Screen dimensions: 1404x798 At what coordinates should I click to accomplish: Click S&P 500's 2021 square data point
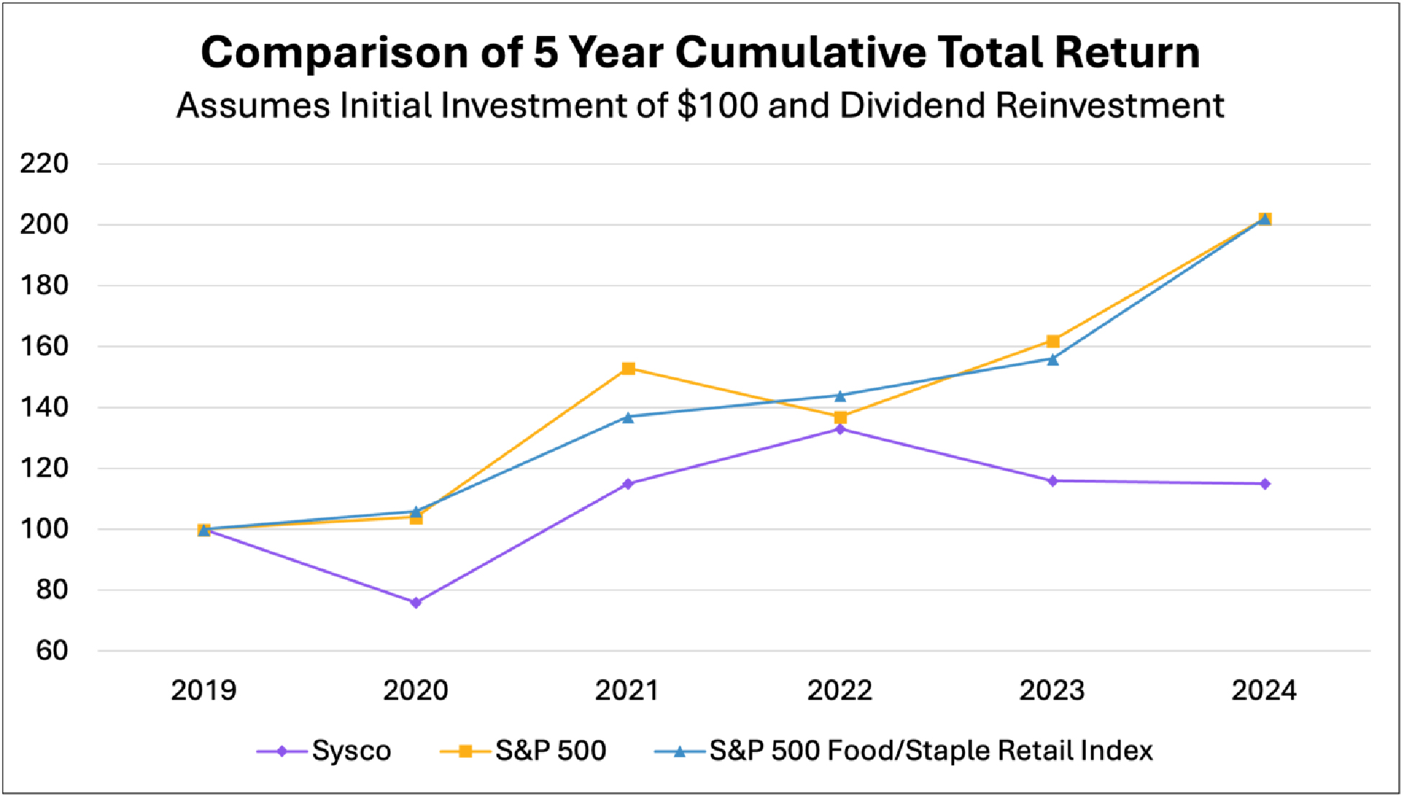click(628, 368)
